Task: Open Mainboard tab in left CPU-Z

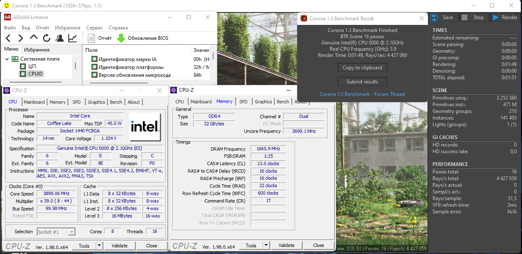Action: [x=34, y=102]
